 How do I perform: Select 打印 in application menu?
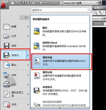[x=15, y=85]
